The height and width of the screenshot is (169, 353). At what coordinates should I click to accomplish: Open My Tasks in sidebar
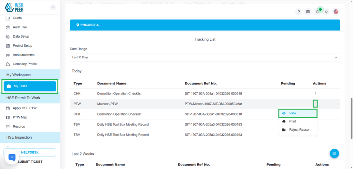[x=30, y=86]
